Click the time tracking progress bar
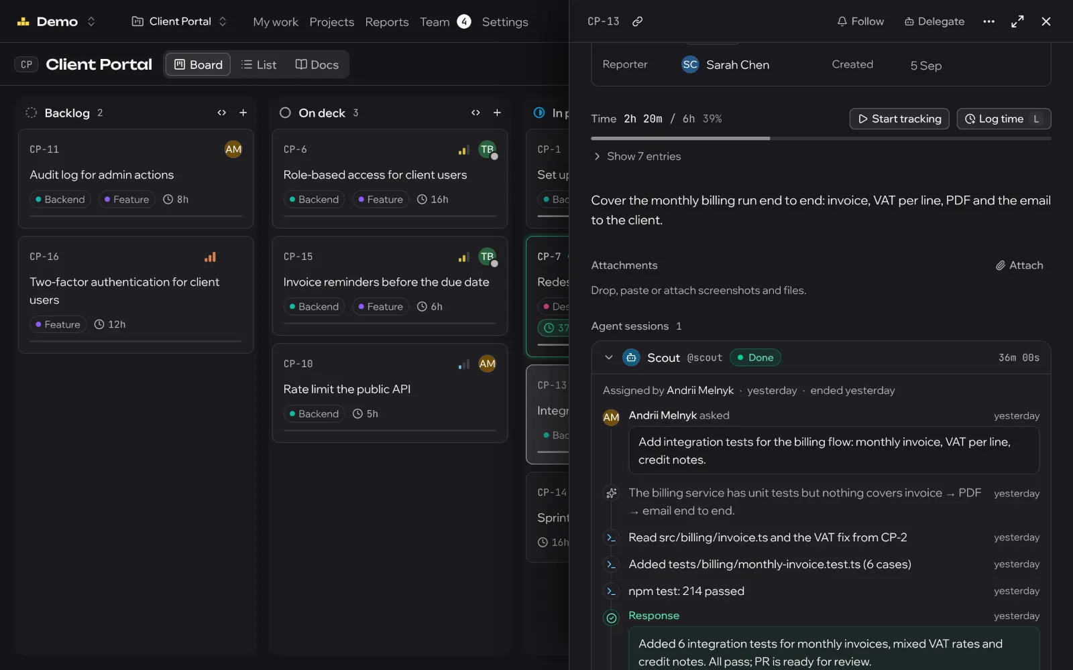 821,139
